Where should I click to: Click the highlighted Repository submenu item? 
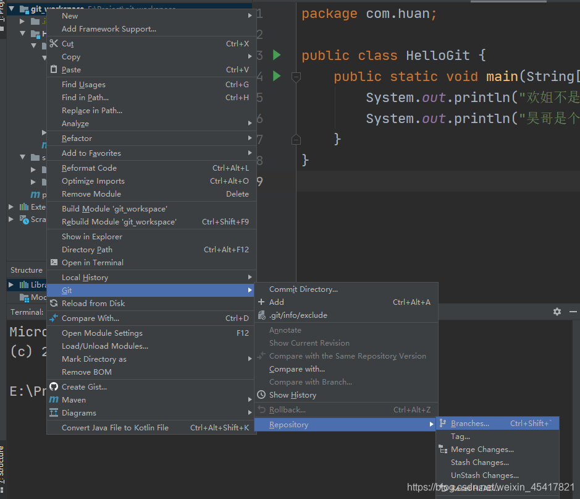tap(347, 424)
